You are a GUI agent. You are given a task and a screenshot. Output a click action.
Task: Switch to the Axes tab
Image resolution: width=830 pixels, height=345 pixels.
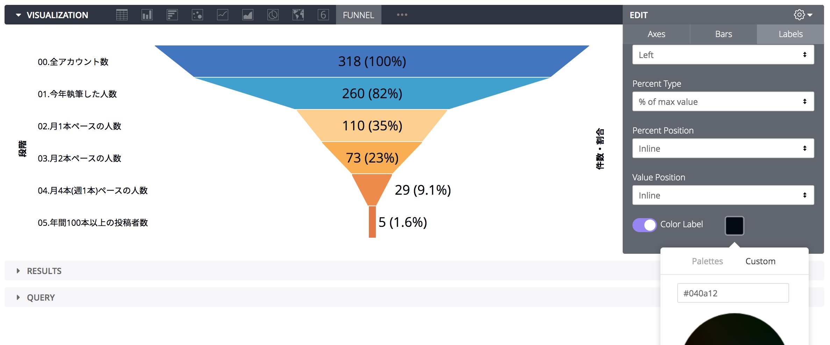click(656, 34)
